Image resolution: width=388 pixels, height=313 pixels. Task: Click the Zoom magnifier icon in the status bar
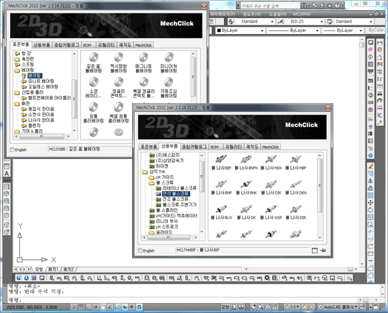pyautogui.click(x=260, y=307)
